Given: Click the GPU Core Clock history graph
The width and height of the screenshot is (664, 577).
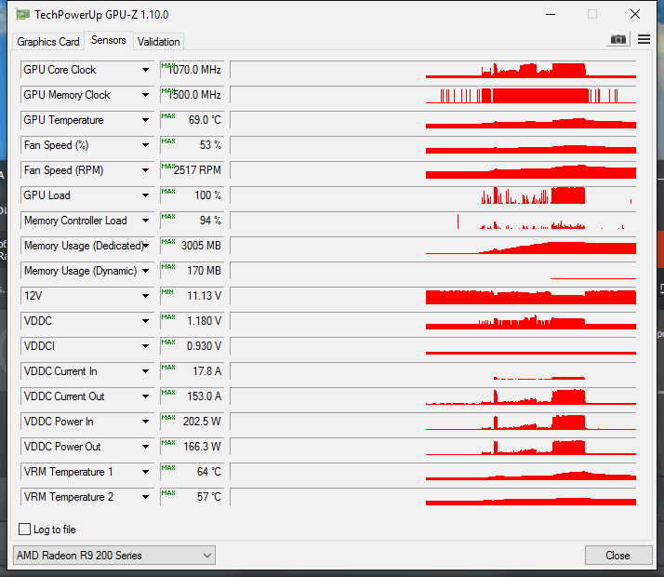Looking at the screenshot, I should pyautogui.click(x=433, y=70).
